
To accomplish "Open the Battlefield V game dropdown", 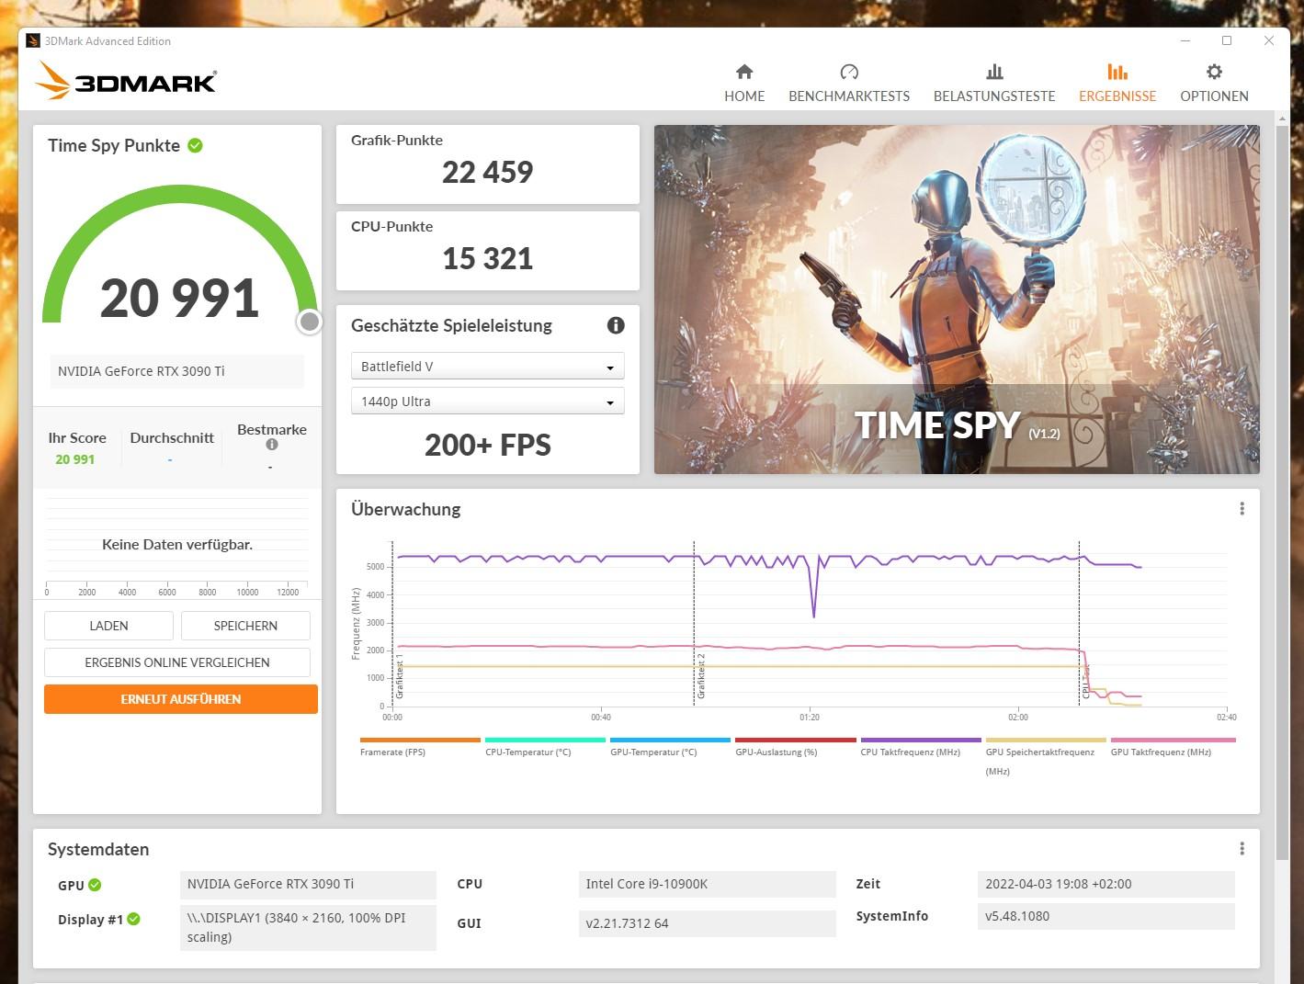I will coord(487,367).
